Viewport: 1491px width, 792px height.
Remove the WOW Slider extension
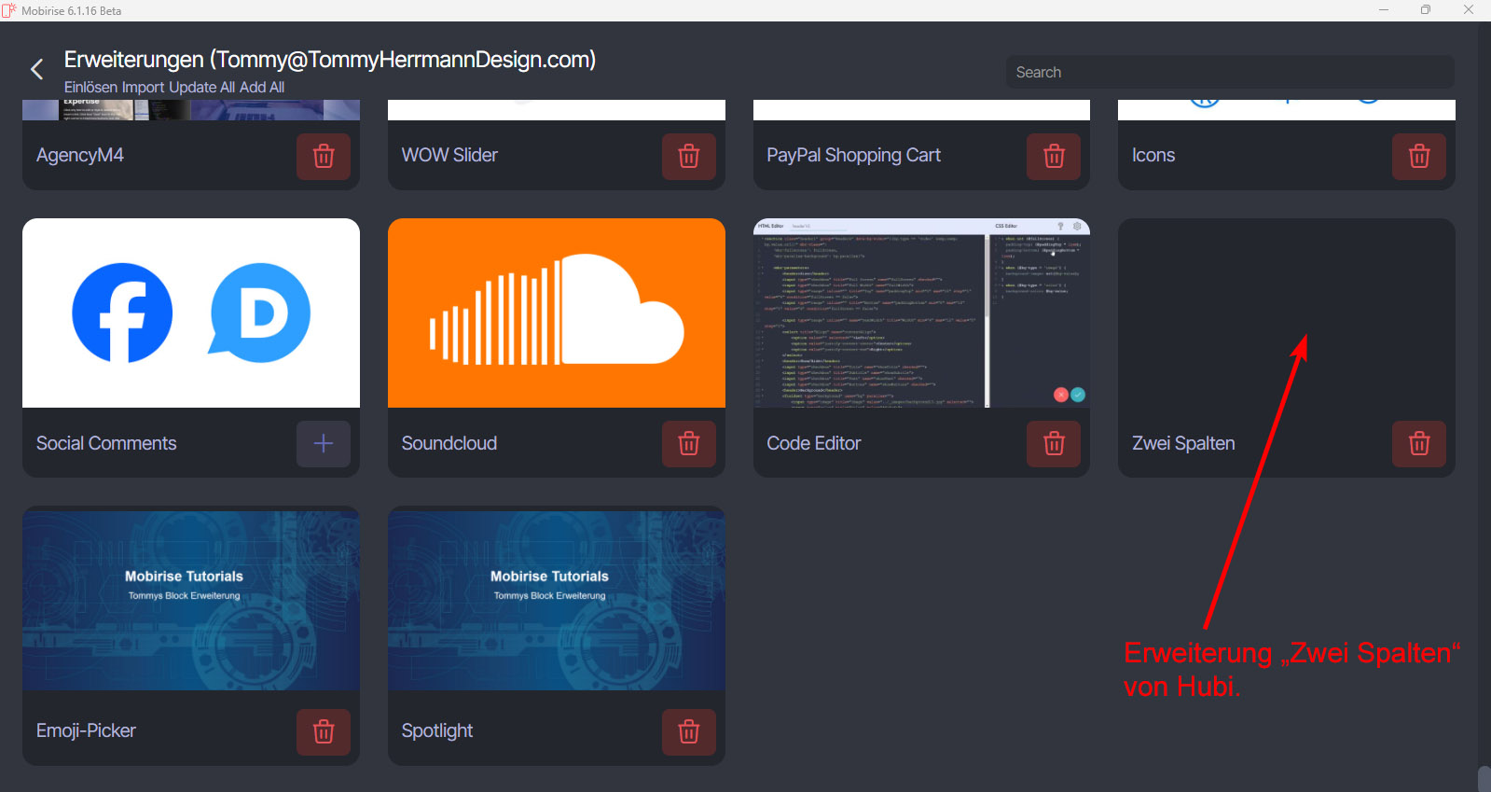coord(689,156)
